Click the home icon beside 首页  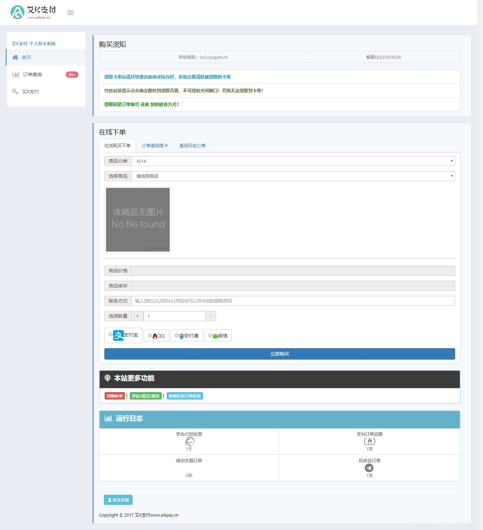pos(15,57)
